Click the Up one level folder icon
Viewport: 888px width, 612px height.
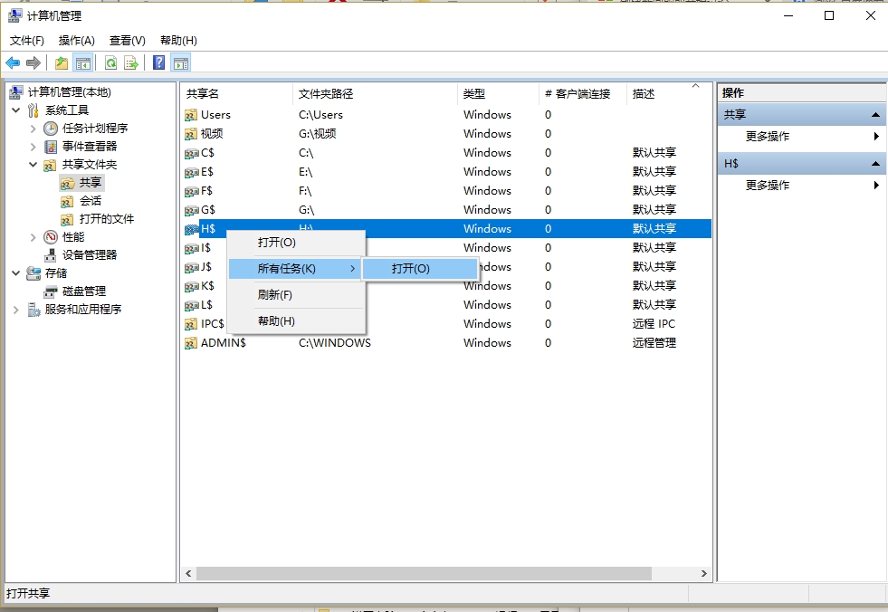pyautogui.click(x=62, y=62)
